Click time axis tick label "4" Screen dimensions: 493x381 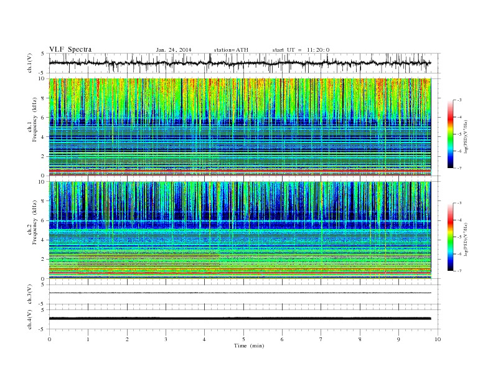[x=204, y=339]
